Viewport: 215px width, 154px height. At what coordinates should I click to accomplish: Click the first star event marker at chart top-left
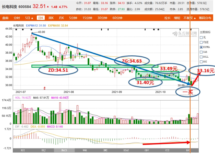(16, 29)
